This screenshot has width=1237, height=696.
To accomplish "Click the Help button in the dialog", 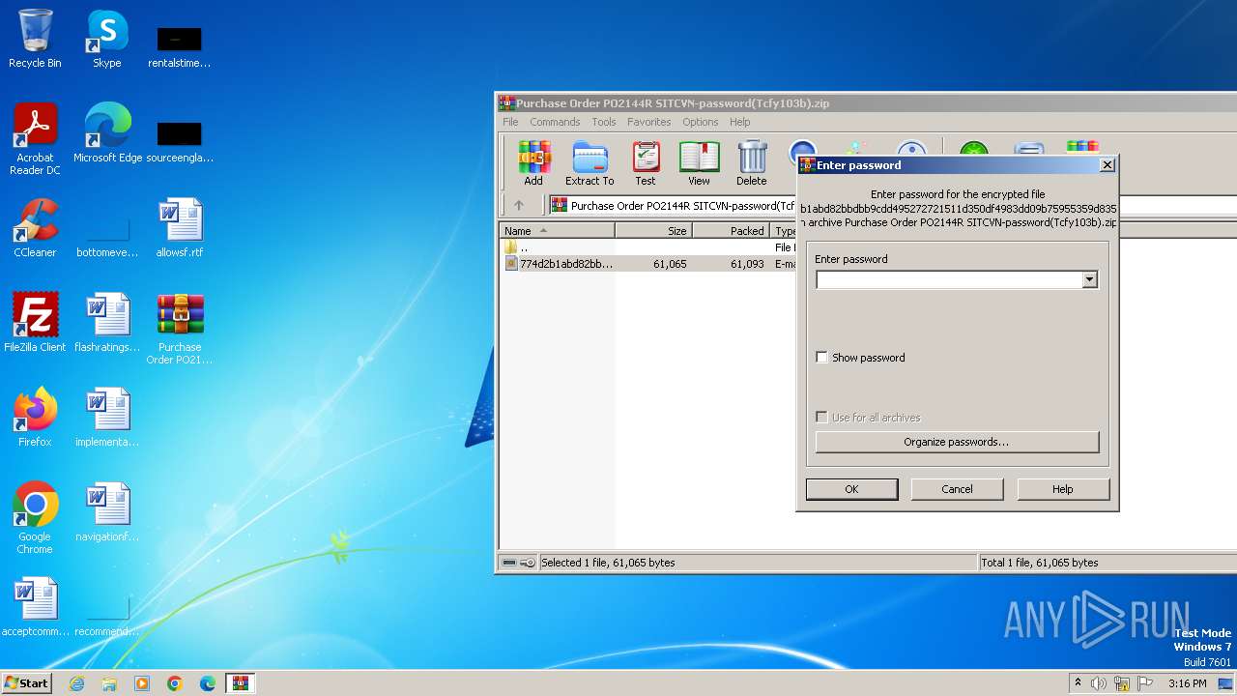I will 1062,489.
